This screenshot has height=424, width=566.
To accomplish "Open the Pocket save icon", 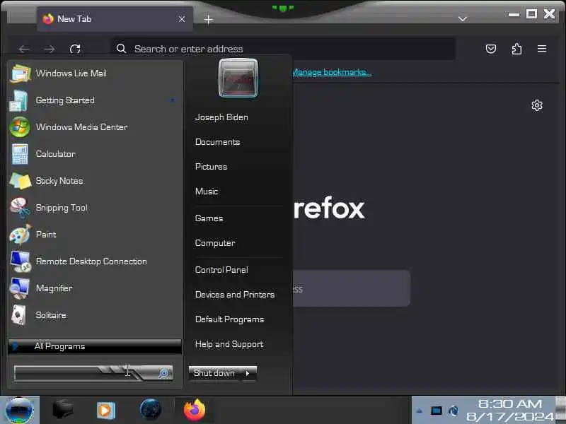I will pyautogui.click(x=490, y=49).
